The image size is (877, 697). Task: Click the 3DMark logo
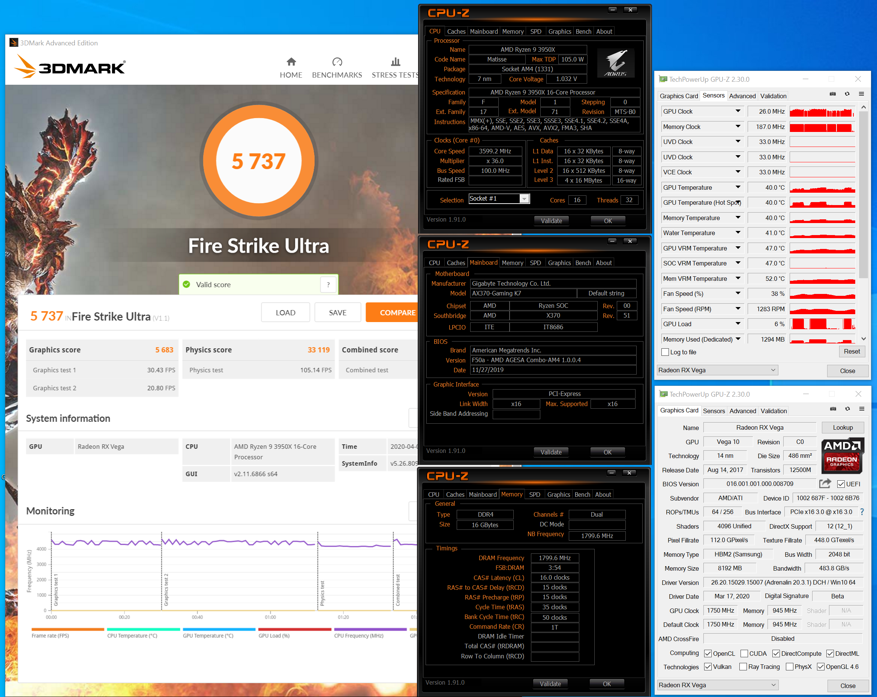(70, 67)
